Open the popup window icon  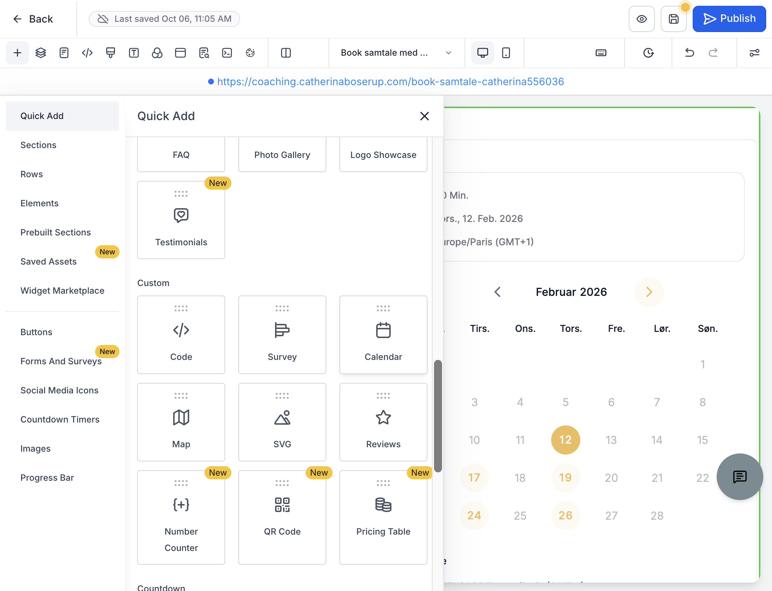pyautogui.click(x=180, y=53)
